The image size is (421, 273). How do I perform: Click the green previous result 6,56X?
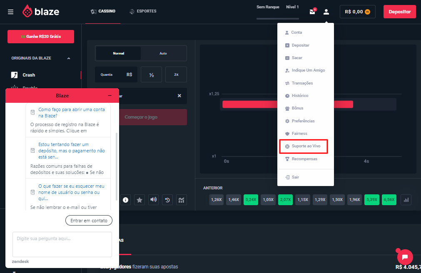coord(389,200)
